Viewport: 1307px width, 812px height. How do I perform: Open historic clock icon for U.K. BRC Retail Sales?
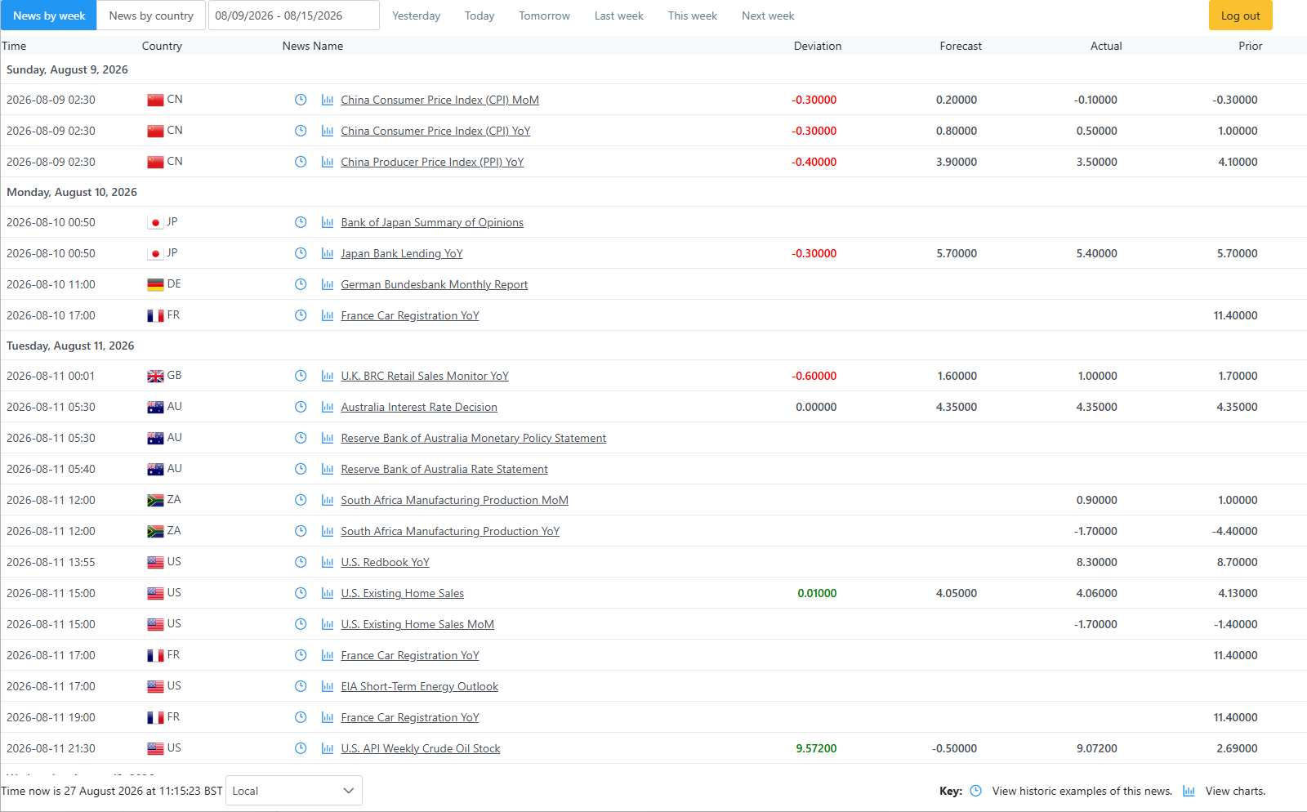[x=301, y=376]
